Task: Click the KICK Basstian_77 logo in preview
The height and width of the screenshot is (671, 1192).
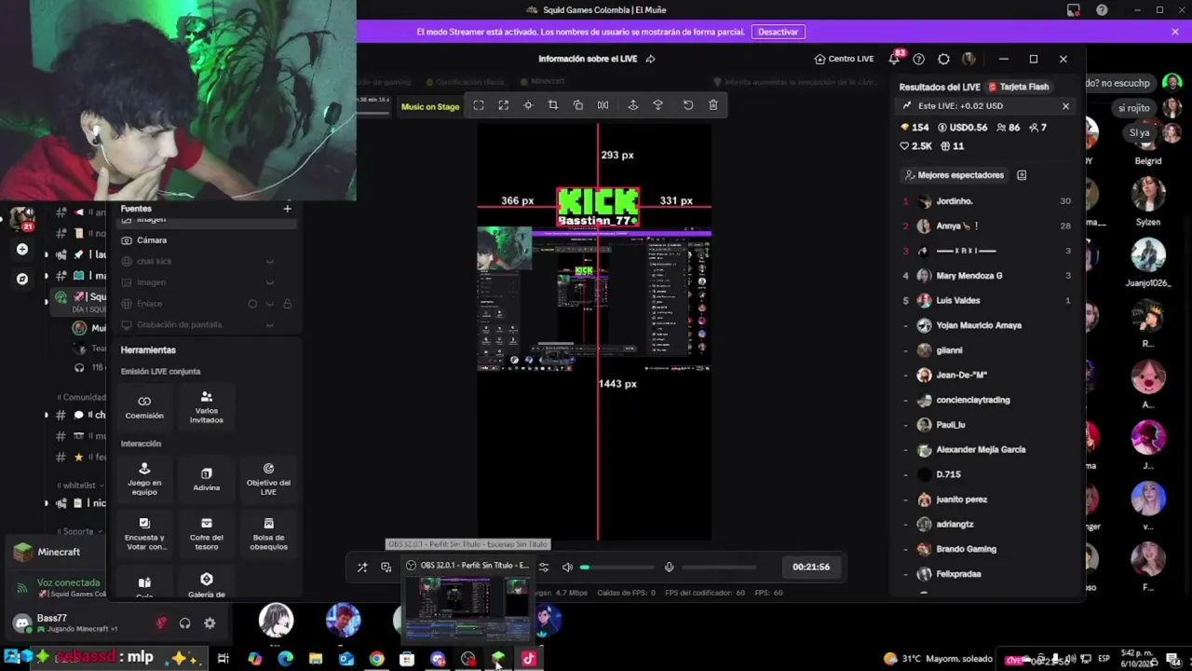Action: point(598,207)
